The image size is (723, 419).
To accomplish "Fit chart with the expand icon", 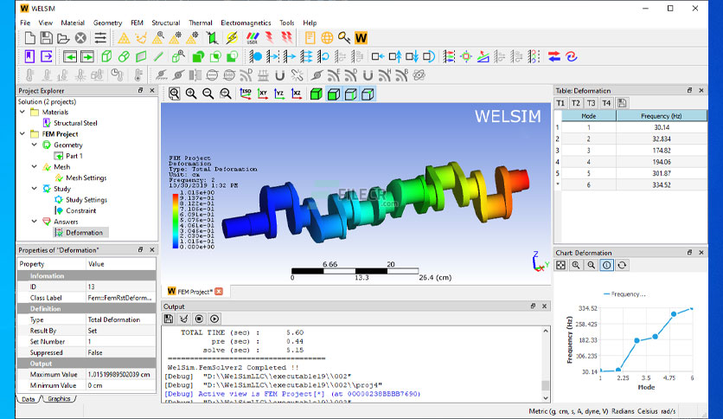I will [560, 265].
